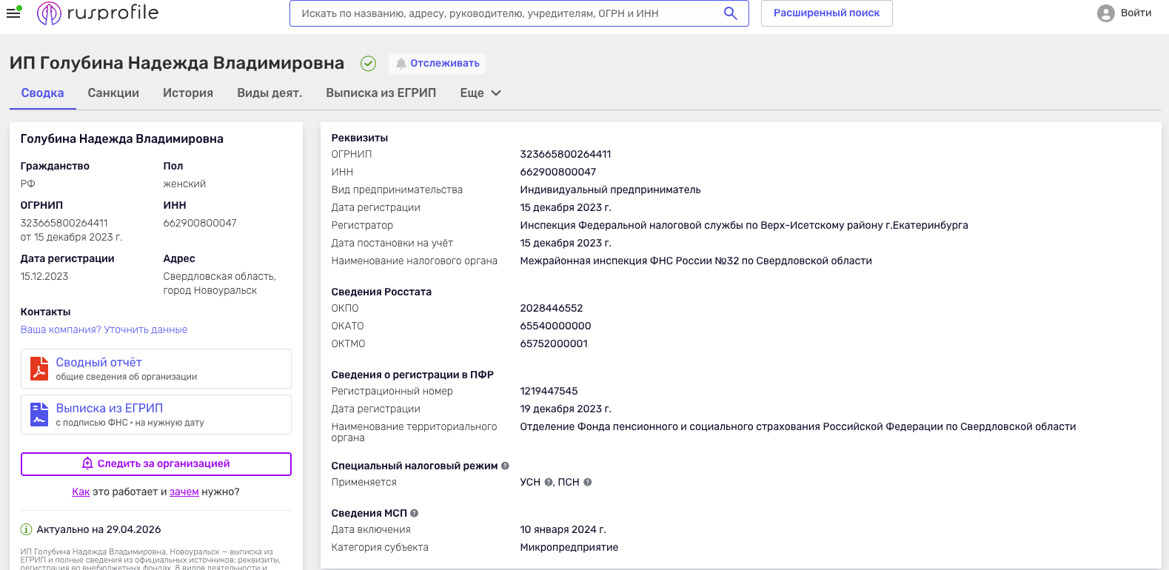Click the зачем link
The height and width of the screenshot is (570, 1169).
coord(184,492)
